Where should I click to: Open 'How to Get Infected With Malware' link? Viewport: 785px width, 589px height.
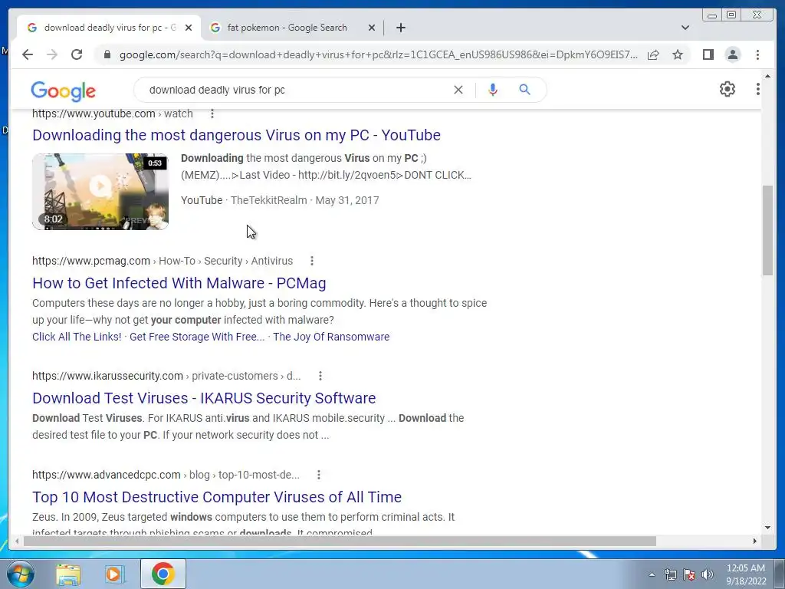[x=179, y=283]
